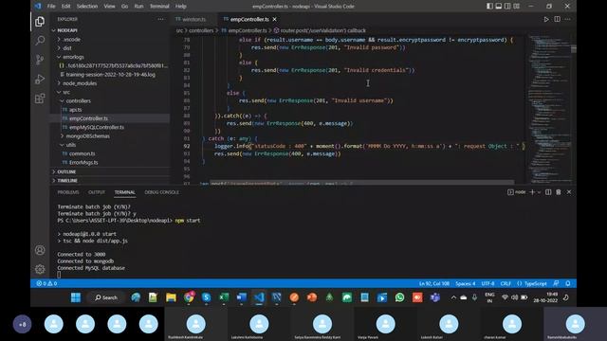The height and width of the screenshot is (341, 607).
Task: Open the Terminal menu
Action: click(159, 7)
